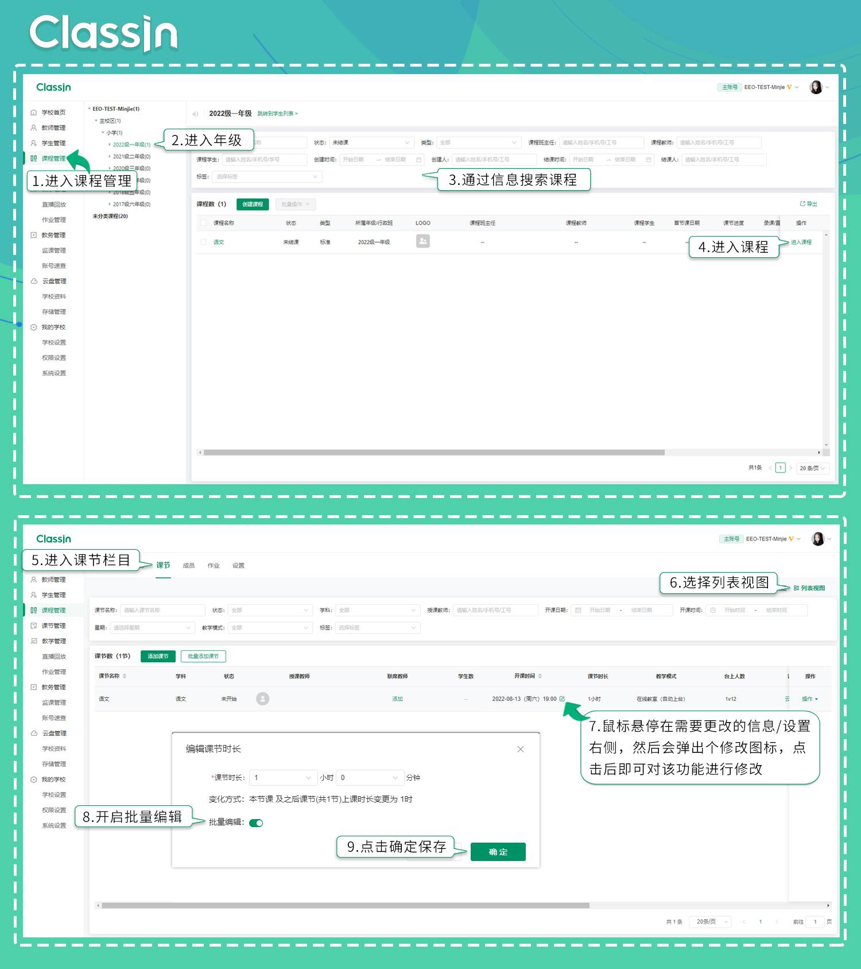Select 2022级一年级(1) in grade tree
Screen dimensions: 861x969
131,145
